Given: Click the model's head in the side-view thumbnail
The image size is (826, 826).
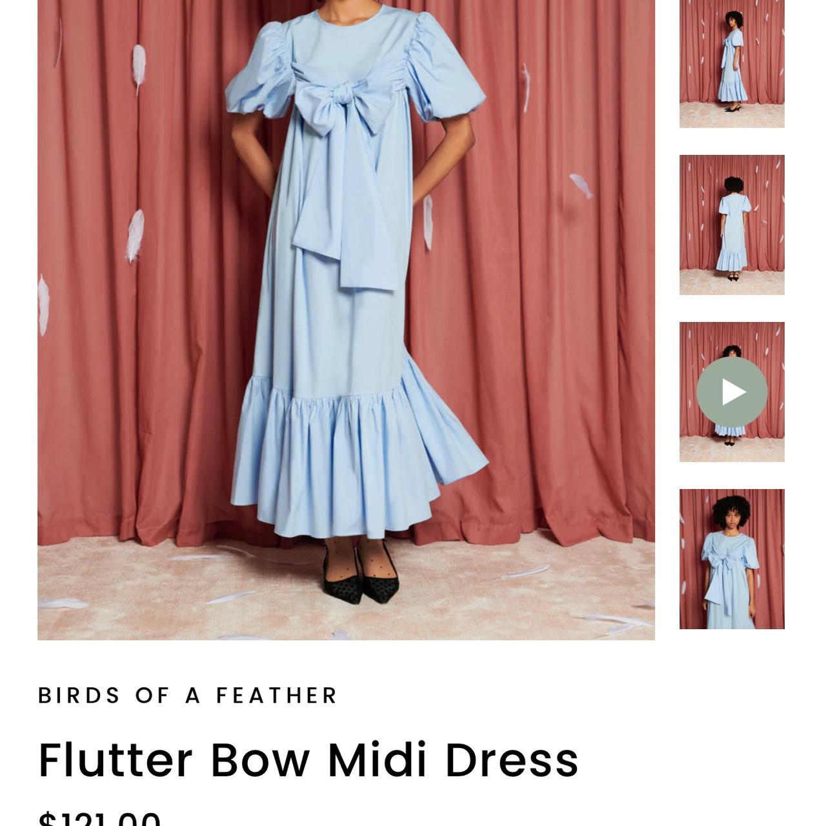Looking at the screenshot, I should click(x=733, y=19).
